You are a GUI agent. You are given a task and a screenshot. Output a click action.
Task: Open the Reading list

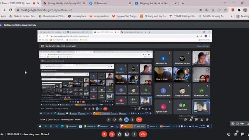243,16
